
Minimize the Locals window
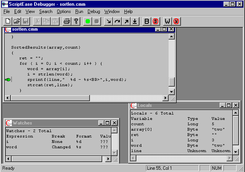click(x=222, y=105)
